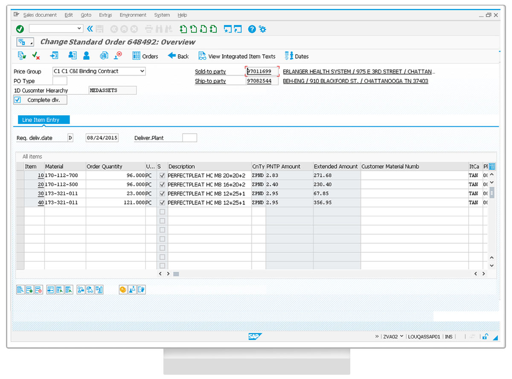The image size is (512, 379).
Task: Click the table column settings grid icon
Action: [492, 166]
